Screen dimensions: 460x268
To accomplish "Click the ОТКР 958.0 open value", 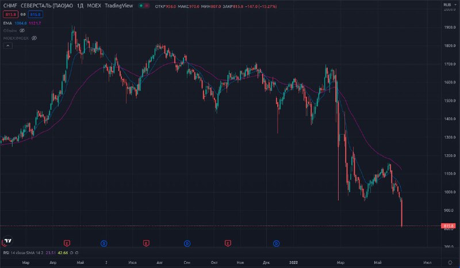I will tap(166, 6).
